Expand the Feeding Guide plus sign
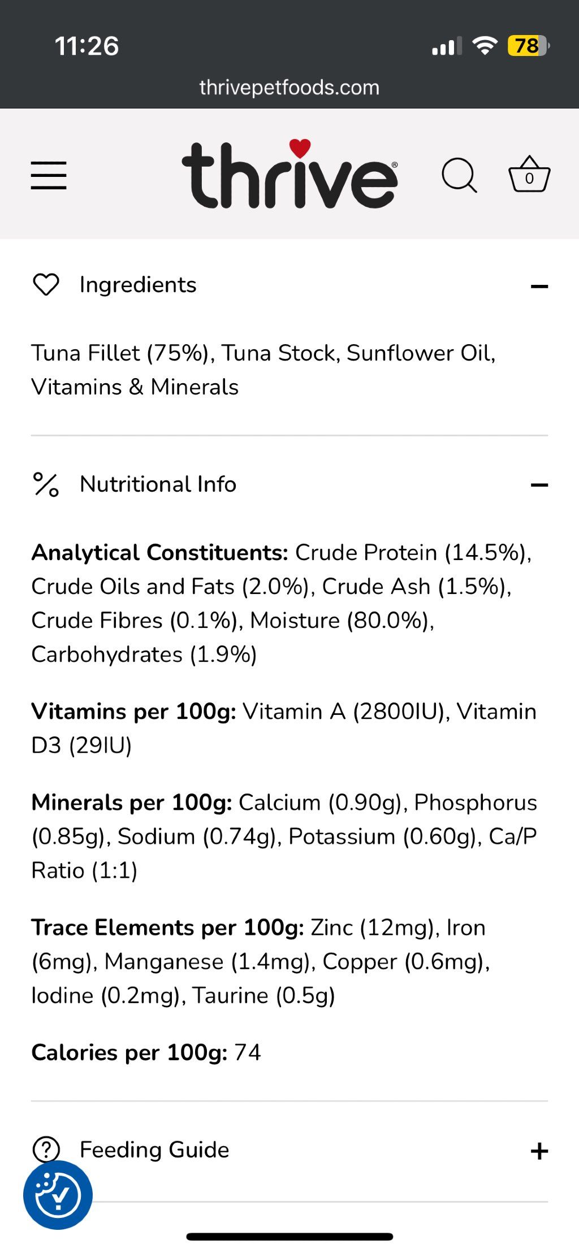The image size is (579, 1253). pyautogui.click(x=539, y=1151)
